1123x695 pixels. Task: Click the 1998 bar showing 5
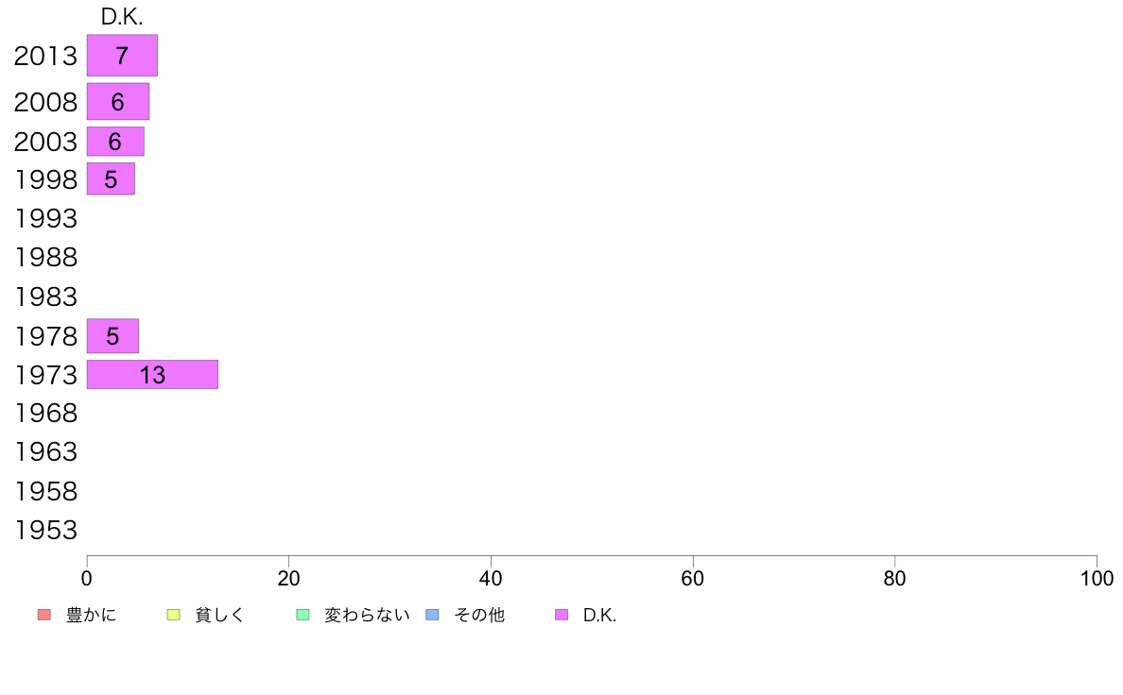click(111, 178)
